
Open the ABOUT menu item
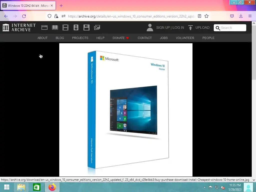click(42, 38)
